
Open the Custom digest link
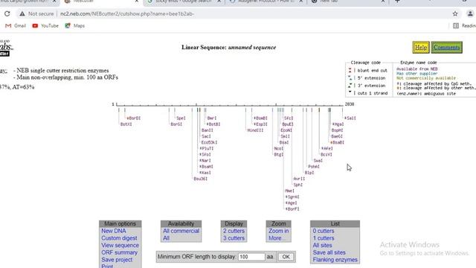tap(119, 238)
